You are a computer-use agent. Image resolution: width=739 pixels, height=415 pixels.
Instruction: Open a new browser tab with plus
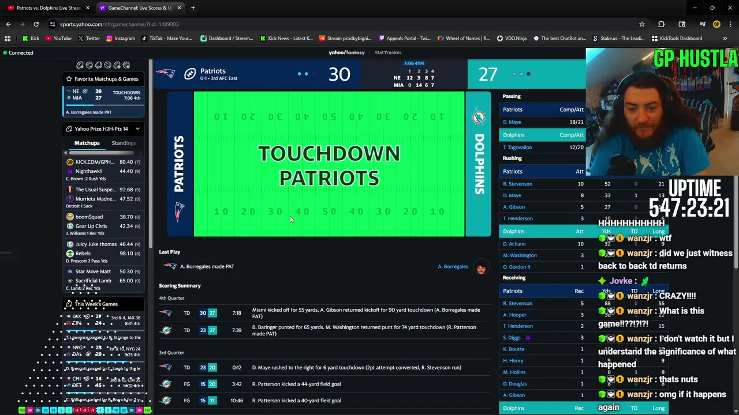[193, 8]
